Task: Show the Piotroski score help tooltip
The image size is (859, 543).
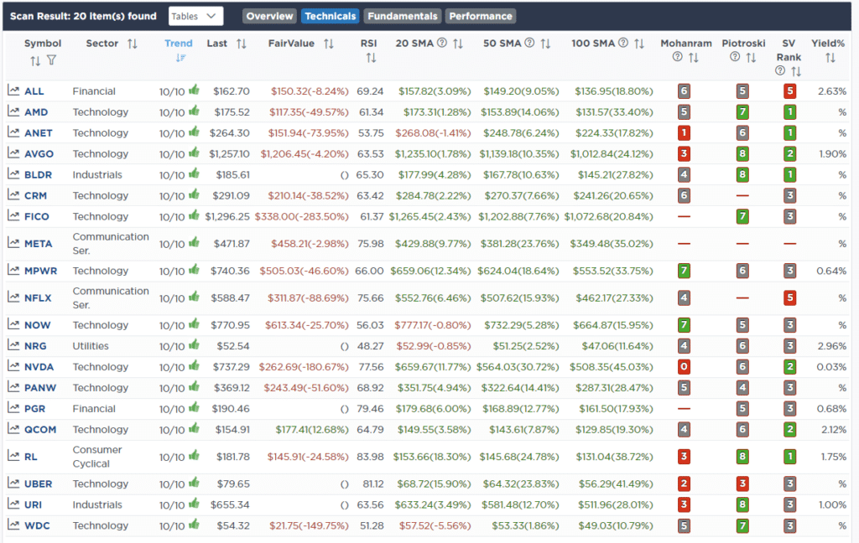Action: click(735, 56)
